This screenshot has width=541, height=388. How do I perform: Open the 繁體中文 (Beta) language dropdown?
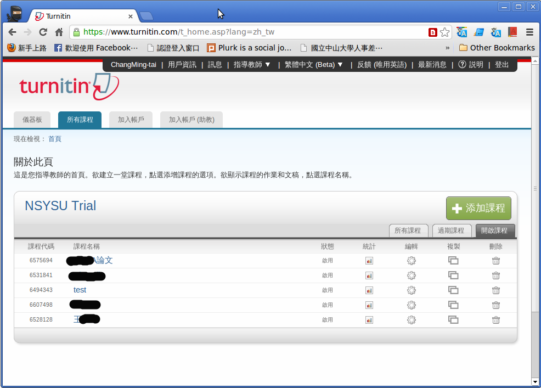click(x=314, y=65)
